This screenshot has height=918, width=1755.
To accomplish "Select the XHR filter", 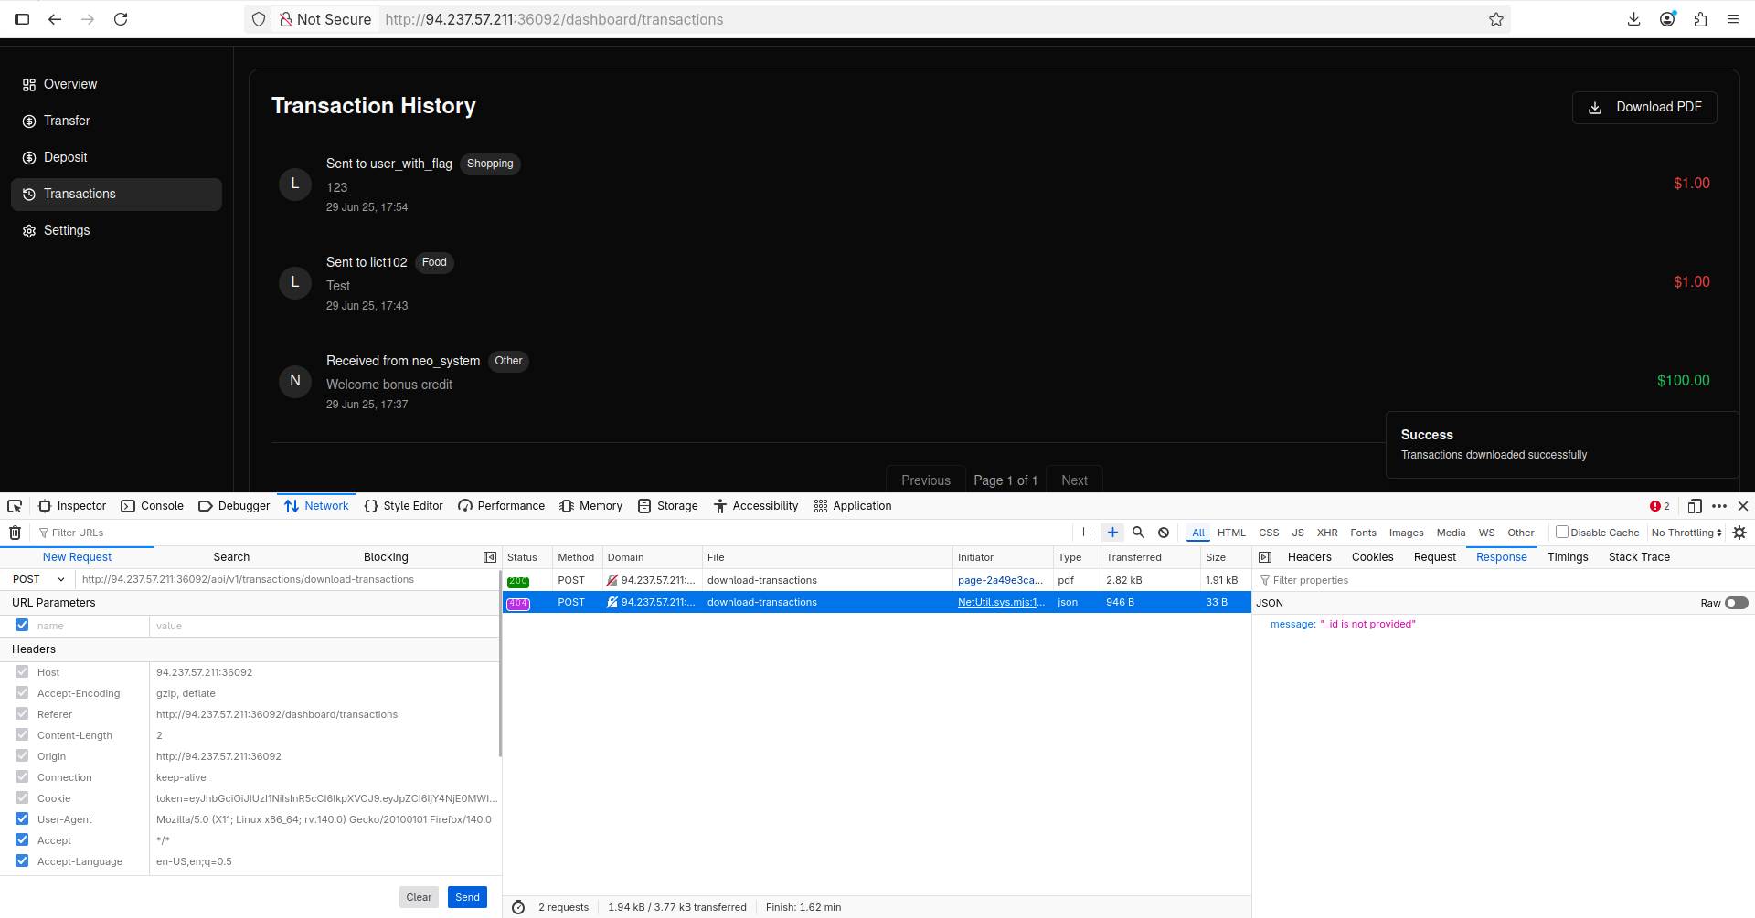I will [x=1327, y=533].
